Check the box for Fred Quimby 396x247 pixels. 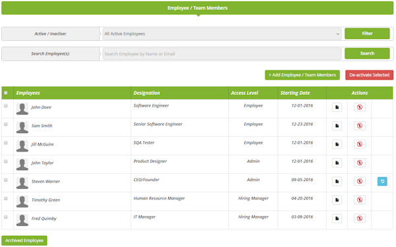(6, 217)
